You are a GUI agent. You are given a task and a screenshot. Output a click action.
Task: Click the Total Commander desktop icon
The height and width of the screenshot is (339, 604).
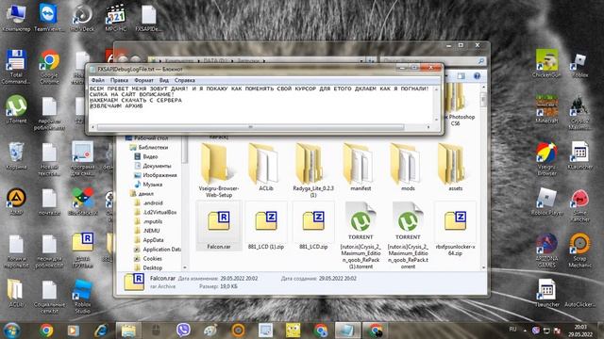(16, 67)
